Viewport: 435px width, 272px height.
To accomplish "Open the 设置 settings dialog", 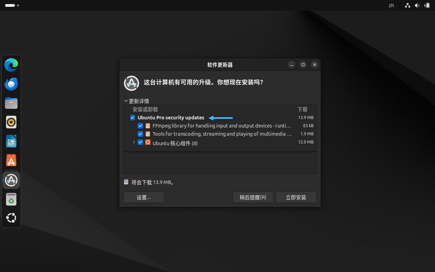I will [x=143, y=197].
